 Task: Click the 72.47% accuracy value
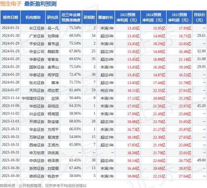click(75, 75)
